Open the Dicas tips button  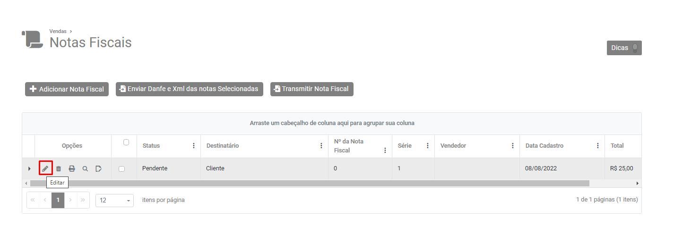(x=624, y=48)
